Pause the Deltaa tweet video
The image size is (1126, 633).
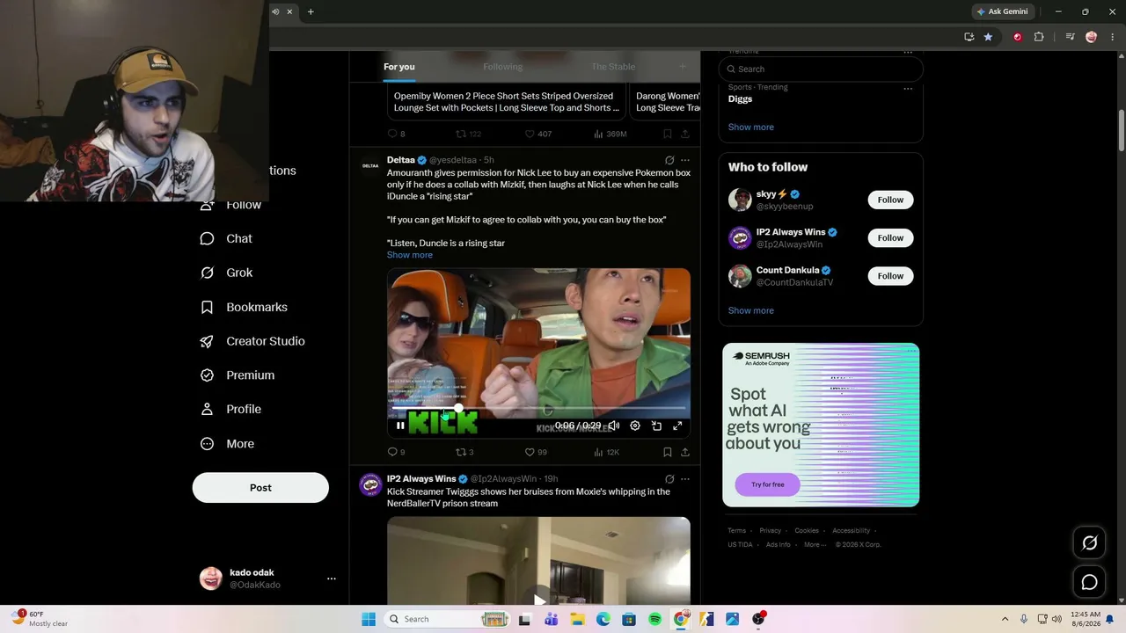tap(400, 426)
